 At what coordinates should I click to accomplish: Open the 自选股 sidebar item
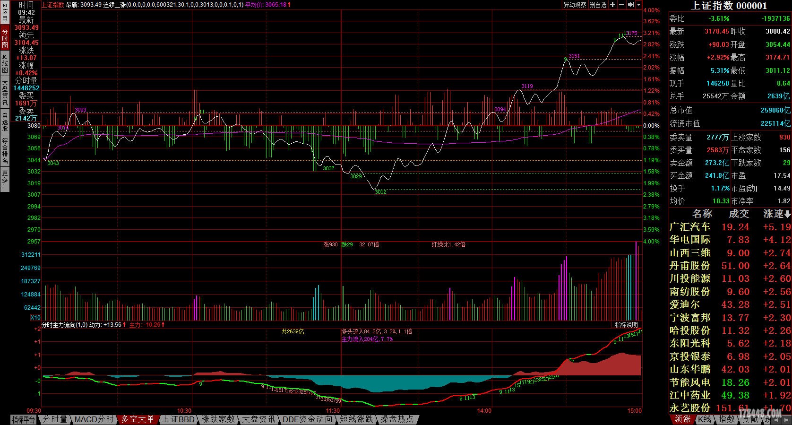click(x=5, y=122)
